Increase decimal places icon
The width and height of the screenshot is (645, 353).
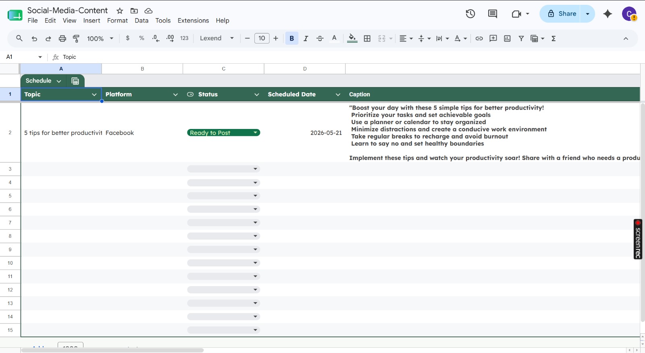tap(170, 38)
